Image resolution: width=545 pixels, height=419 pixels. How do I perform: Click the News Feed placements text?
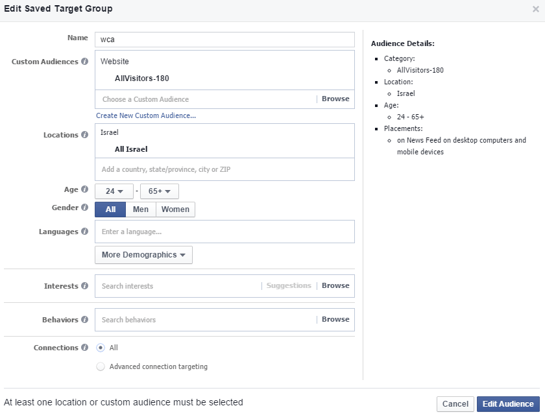(461, 146)
